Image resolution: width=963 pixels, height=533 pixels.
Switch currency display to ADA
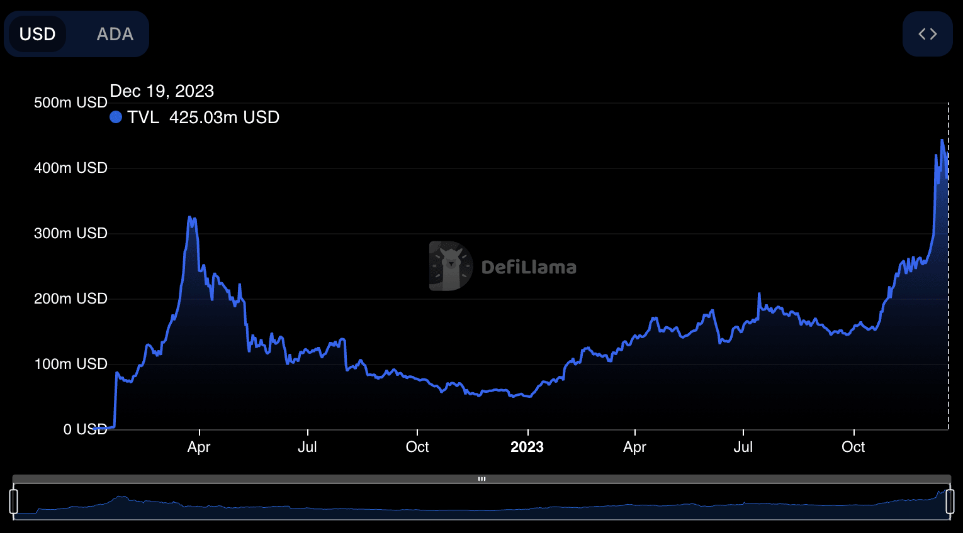click(x=115, y=34)
